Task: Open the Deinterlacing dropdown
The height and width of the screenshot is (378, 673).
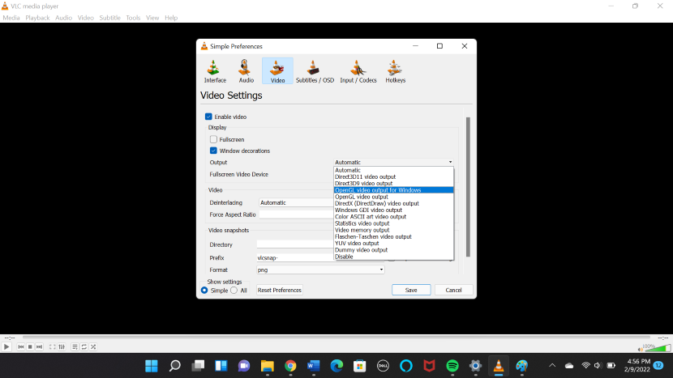Action: point(296,202)
